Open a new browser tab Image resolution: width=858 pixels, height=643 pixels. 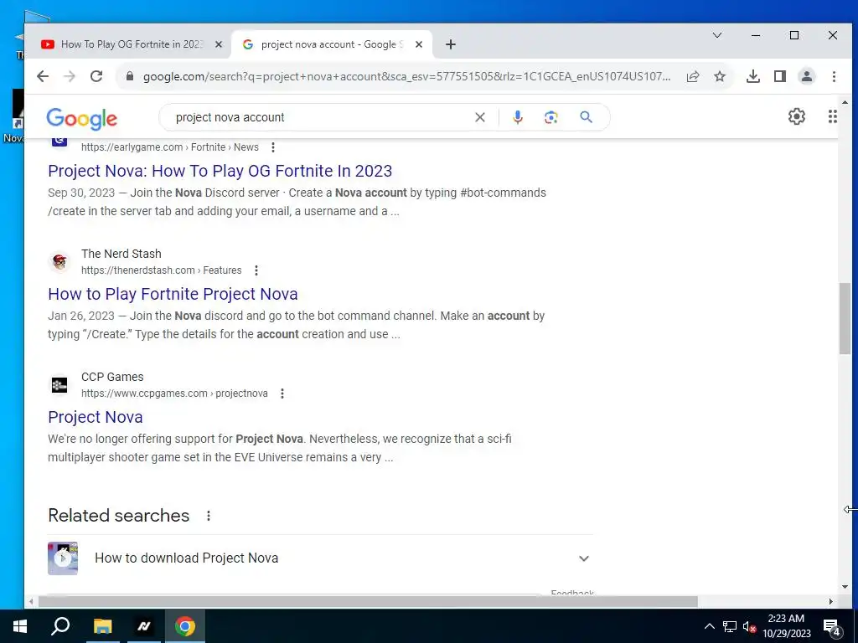pyautogui.click(x=450, y=44)
